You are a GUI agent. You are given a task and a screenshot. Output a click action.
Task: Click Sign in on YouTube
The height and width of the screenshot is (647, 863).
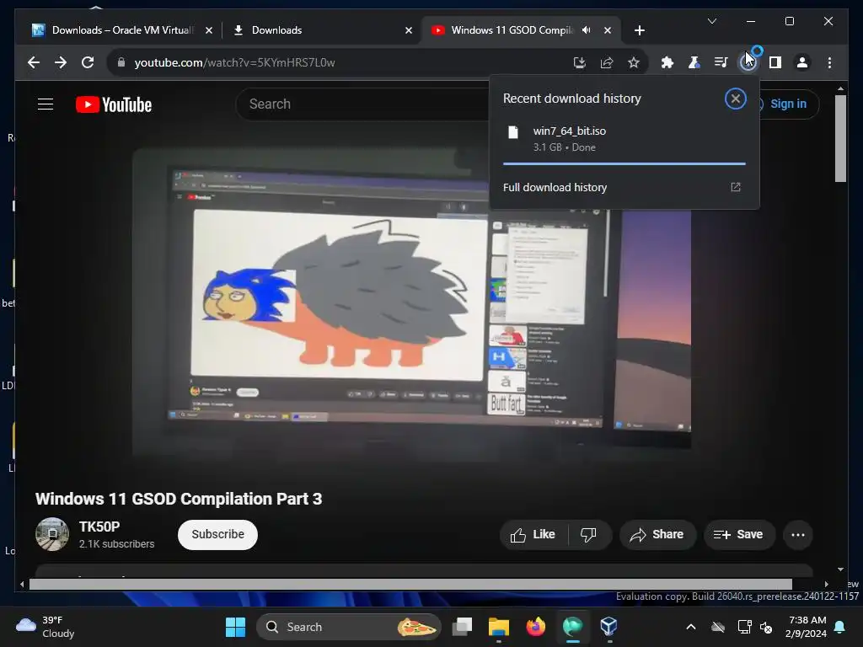[x=787, y=104]
